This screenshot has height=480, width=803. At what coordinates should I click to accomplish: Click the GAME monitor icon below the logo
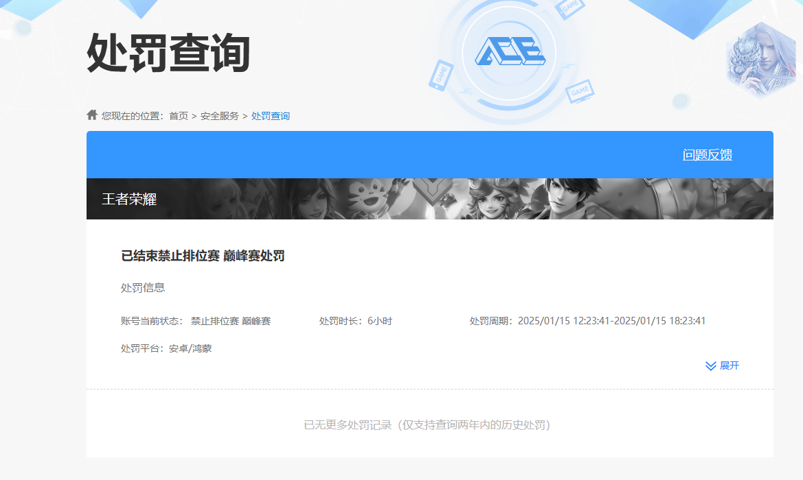pyautogui.click(x=580, y=92)
